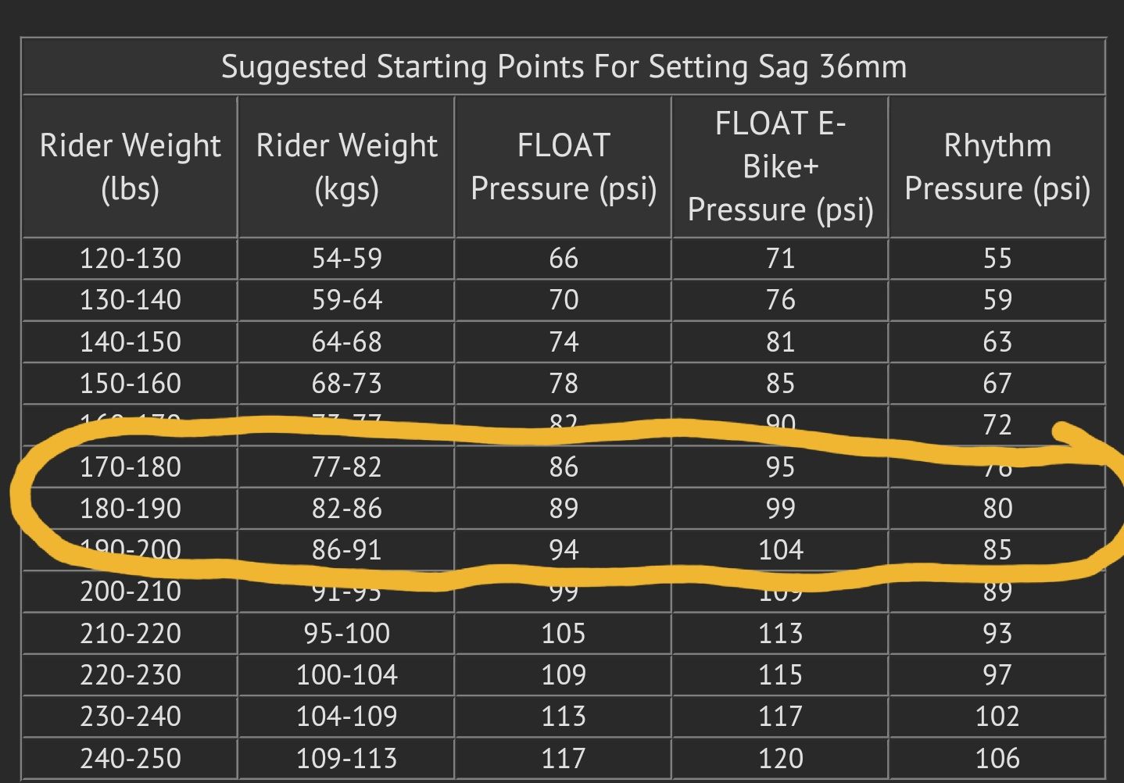Click the 95-100 kgs rider weight cell
The width and height of the screenshot is (1124, 783).
[x=346, y=633]
